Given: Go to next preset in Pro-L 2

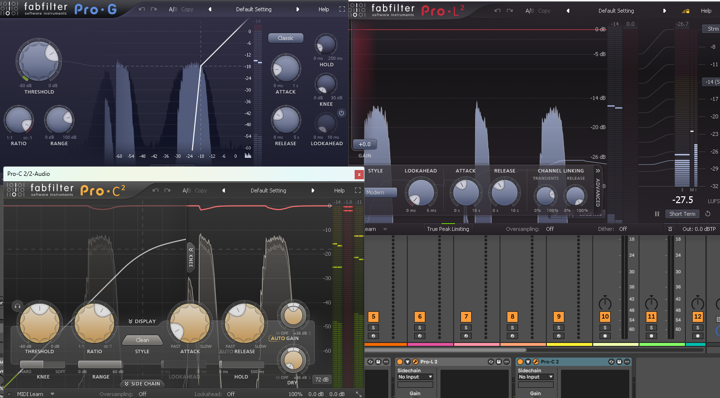Looking at the screenshot, I should click(664, 11).
